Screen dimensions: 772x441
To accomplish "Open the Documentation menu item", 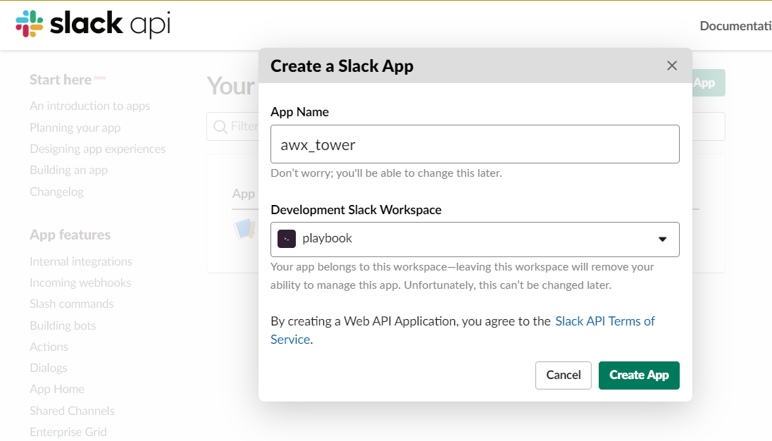I will (x=735, y=25).
